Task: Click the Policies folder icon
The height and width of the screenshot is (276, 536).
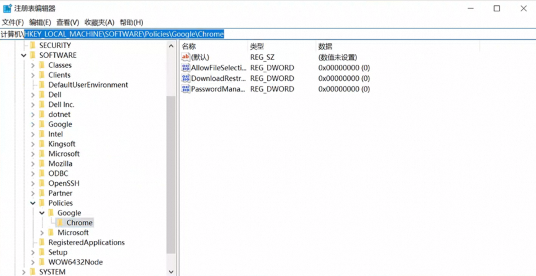Action: (42, 203)
